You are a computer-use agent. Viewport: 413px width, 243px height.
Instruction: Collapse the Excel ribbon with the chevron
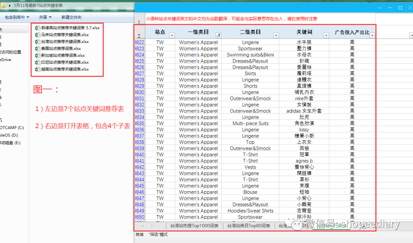(x=380, y=8)
